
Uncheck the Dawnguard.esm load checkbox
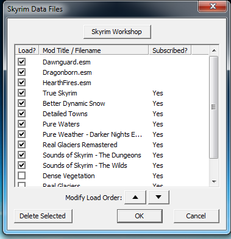[x=22, y=62]
